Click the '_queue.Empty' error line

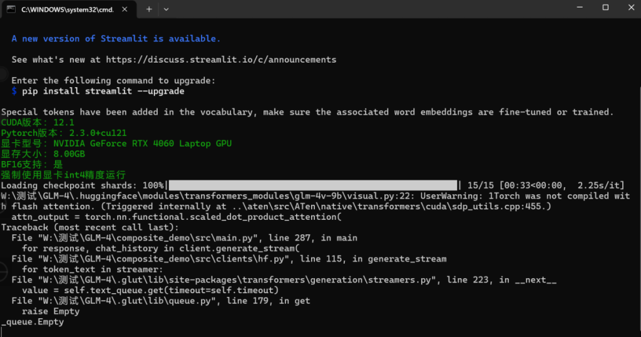click(33, 322)
